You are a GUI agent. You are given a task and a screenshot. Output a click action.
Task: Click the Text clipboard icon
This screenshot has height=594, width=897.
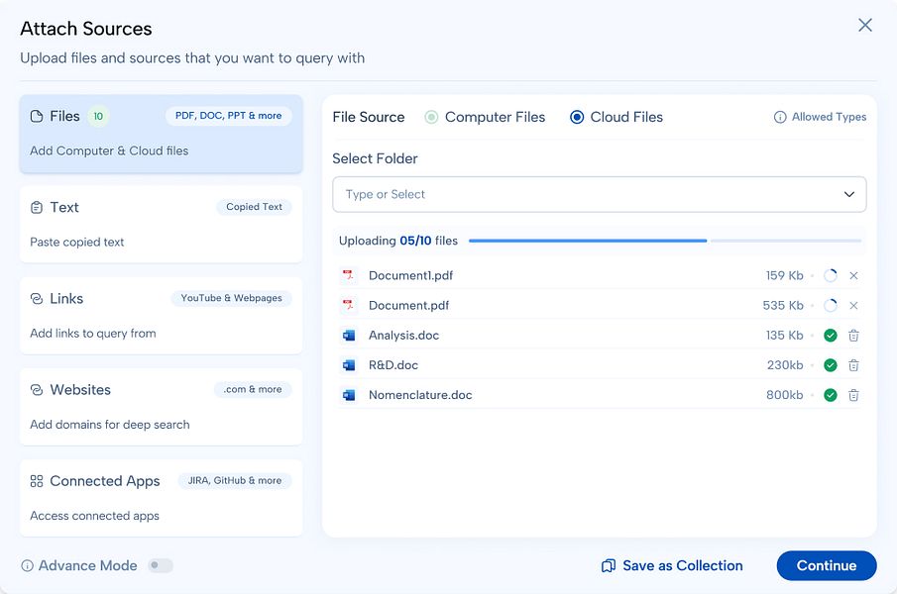point(37,207)
